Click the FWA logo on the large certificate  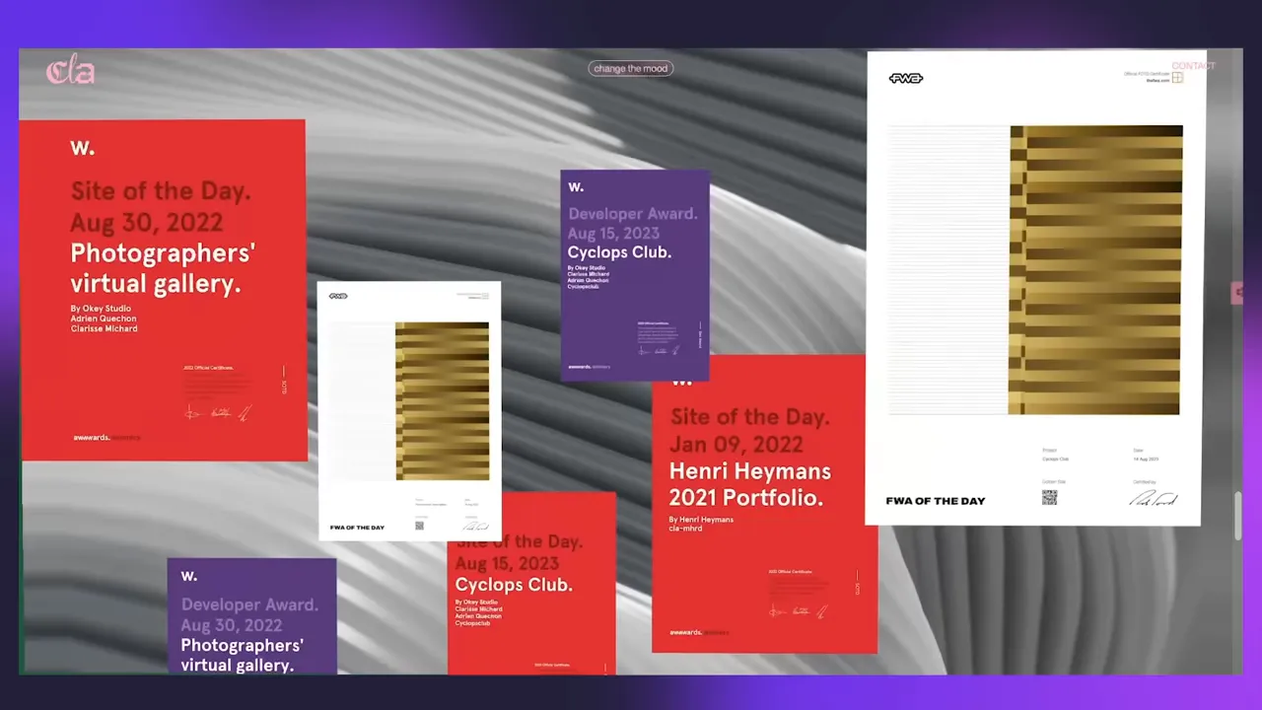click(x=905, y=78)
